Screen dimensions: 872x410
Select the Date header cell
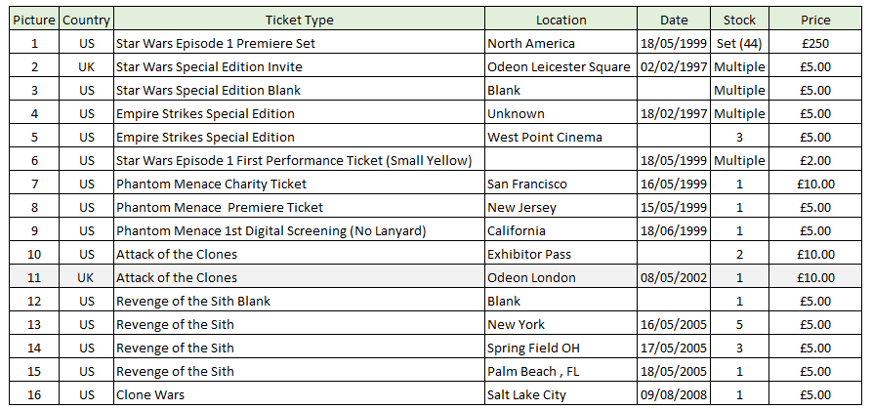pyautogui.click(x=674, y=20)
